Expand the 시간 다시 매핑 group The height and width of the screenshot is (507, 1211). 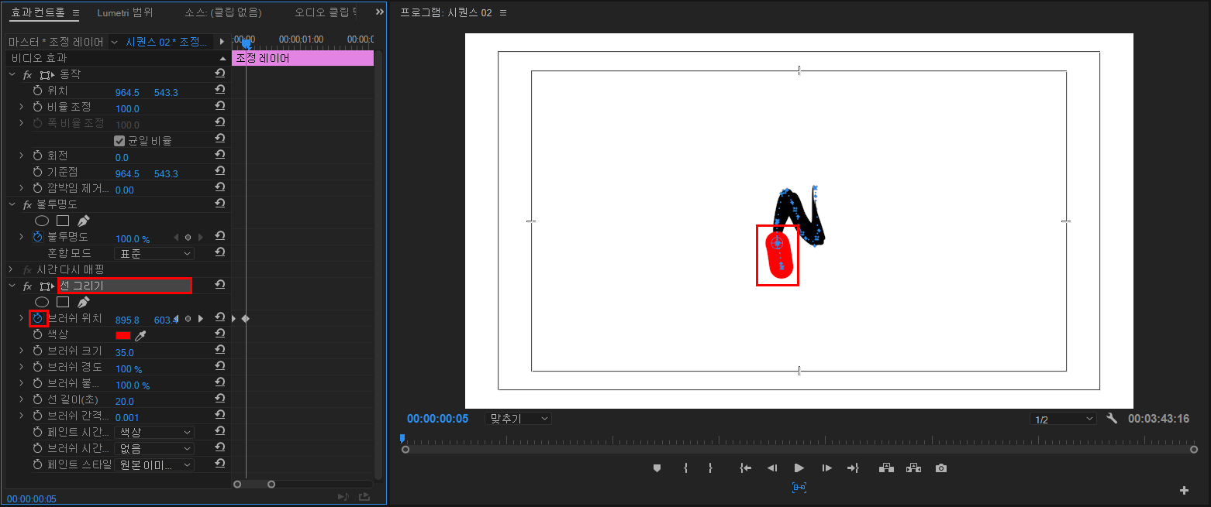click(12, 269)
